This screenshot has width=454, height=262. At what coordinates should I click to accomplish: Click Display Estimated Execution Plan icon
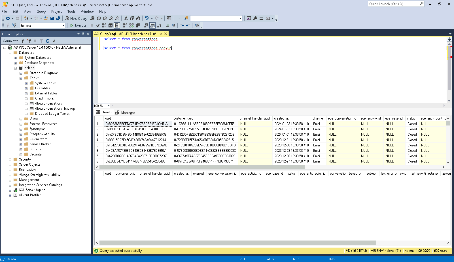click(x=104, y=25)
